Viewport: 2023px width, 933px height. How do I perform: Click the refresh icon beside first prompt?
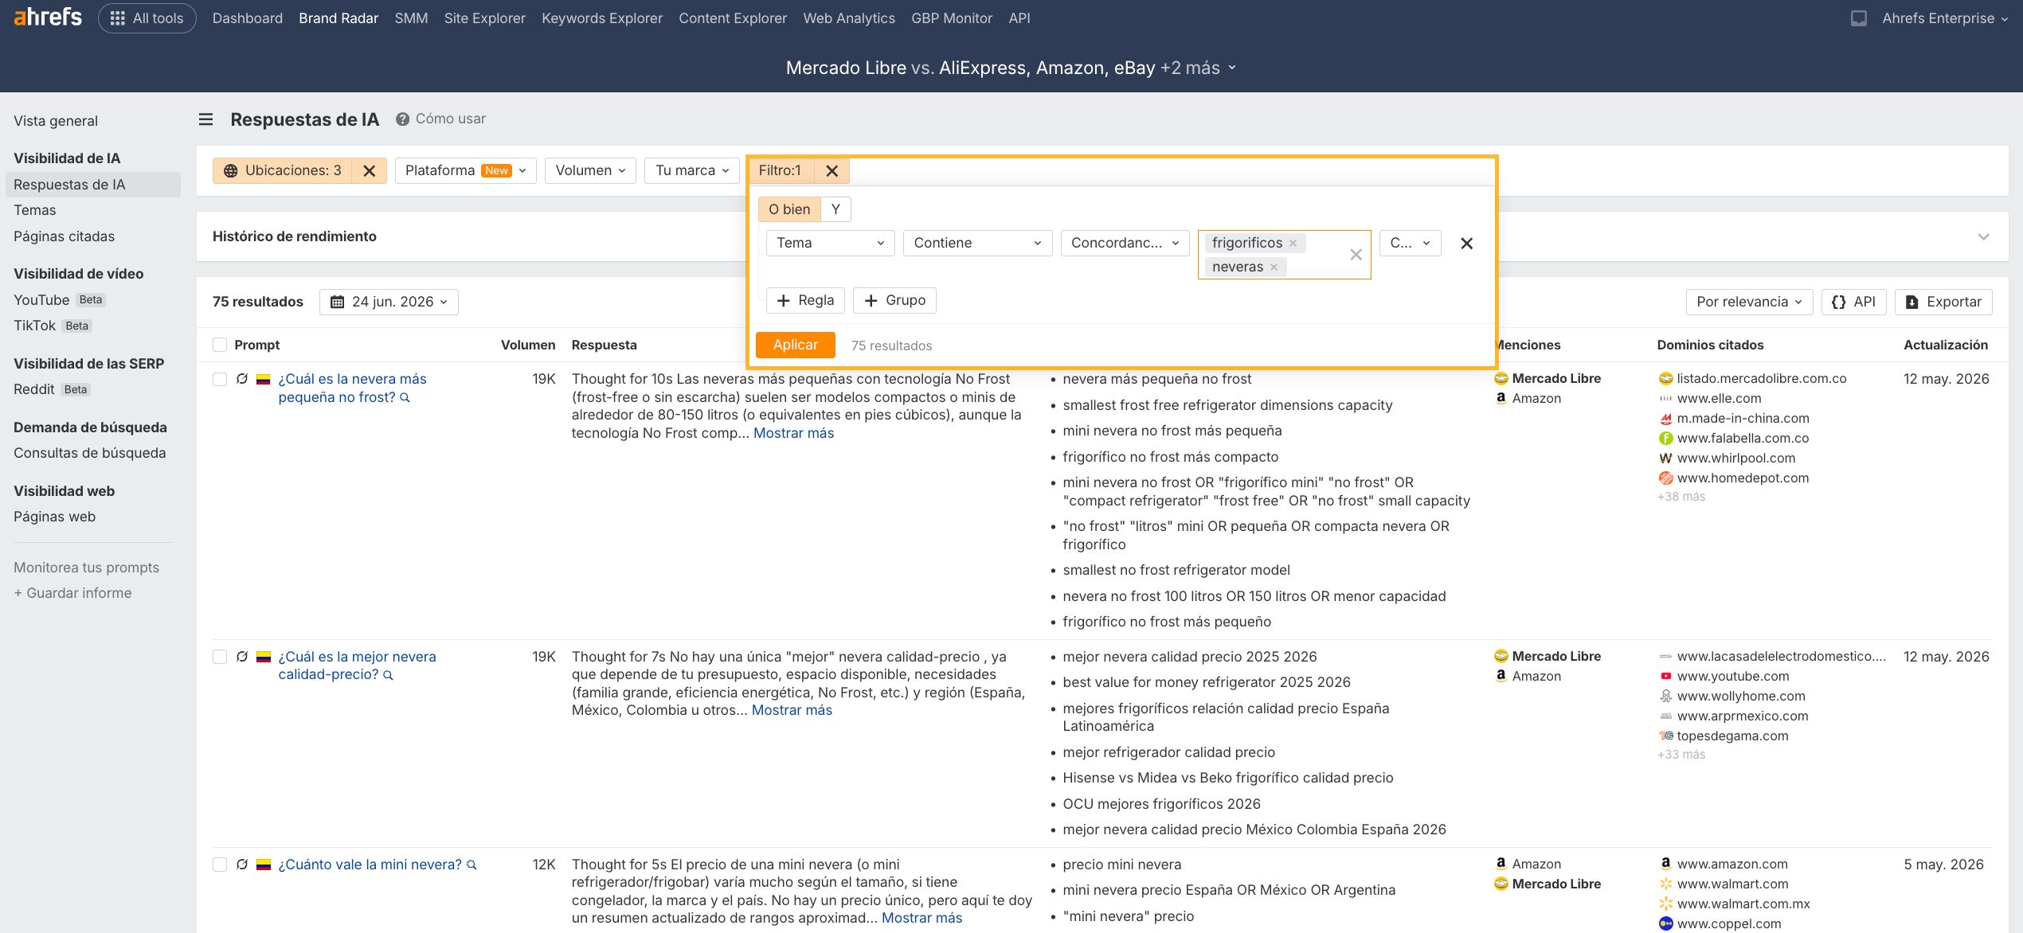[x=242, y=379]
